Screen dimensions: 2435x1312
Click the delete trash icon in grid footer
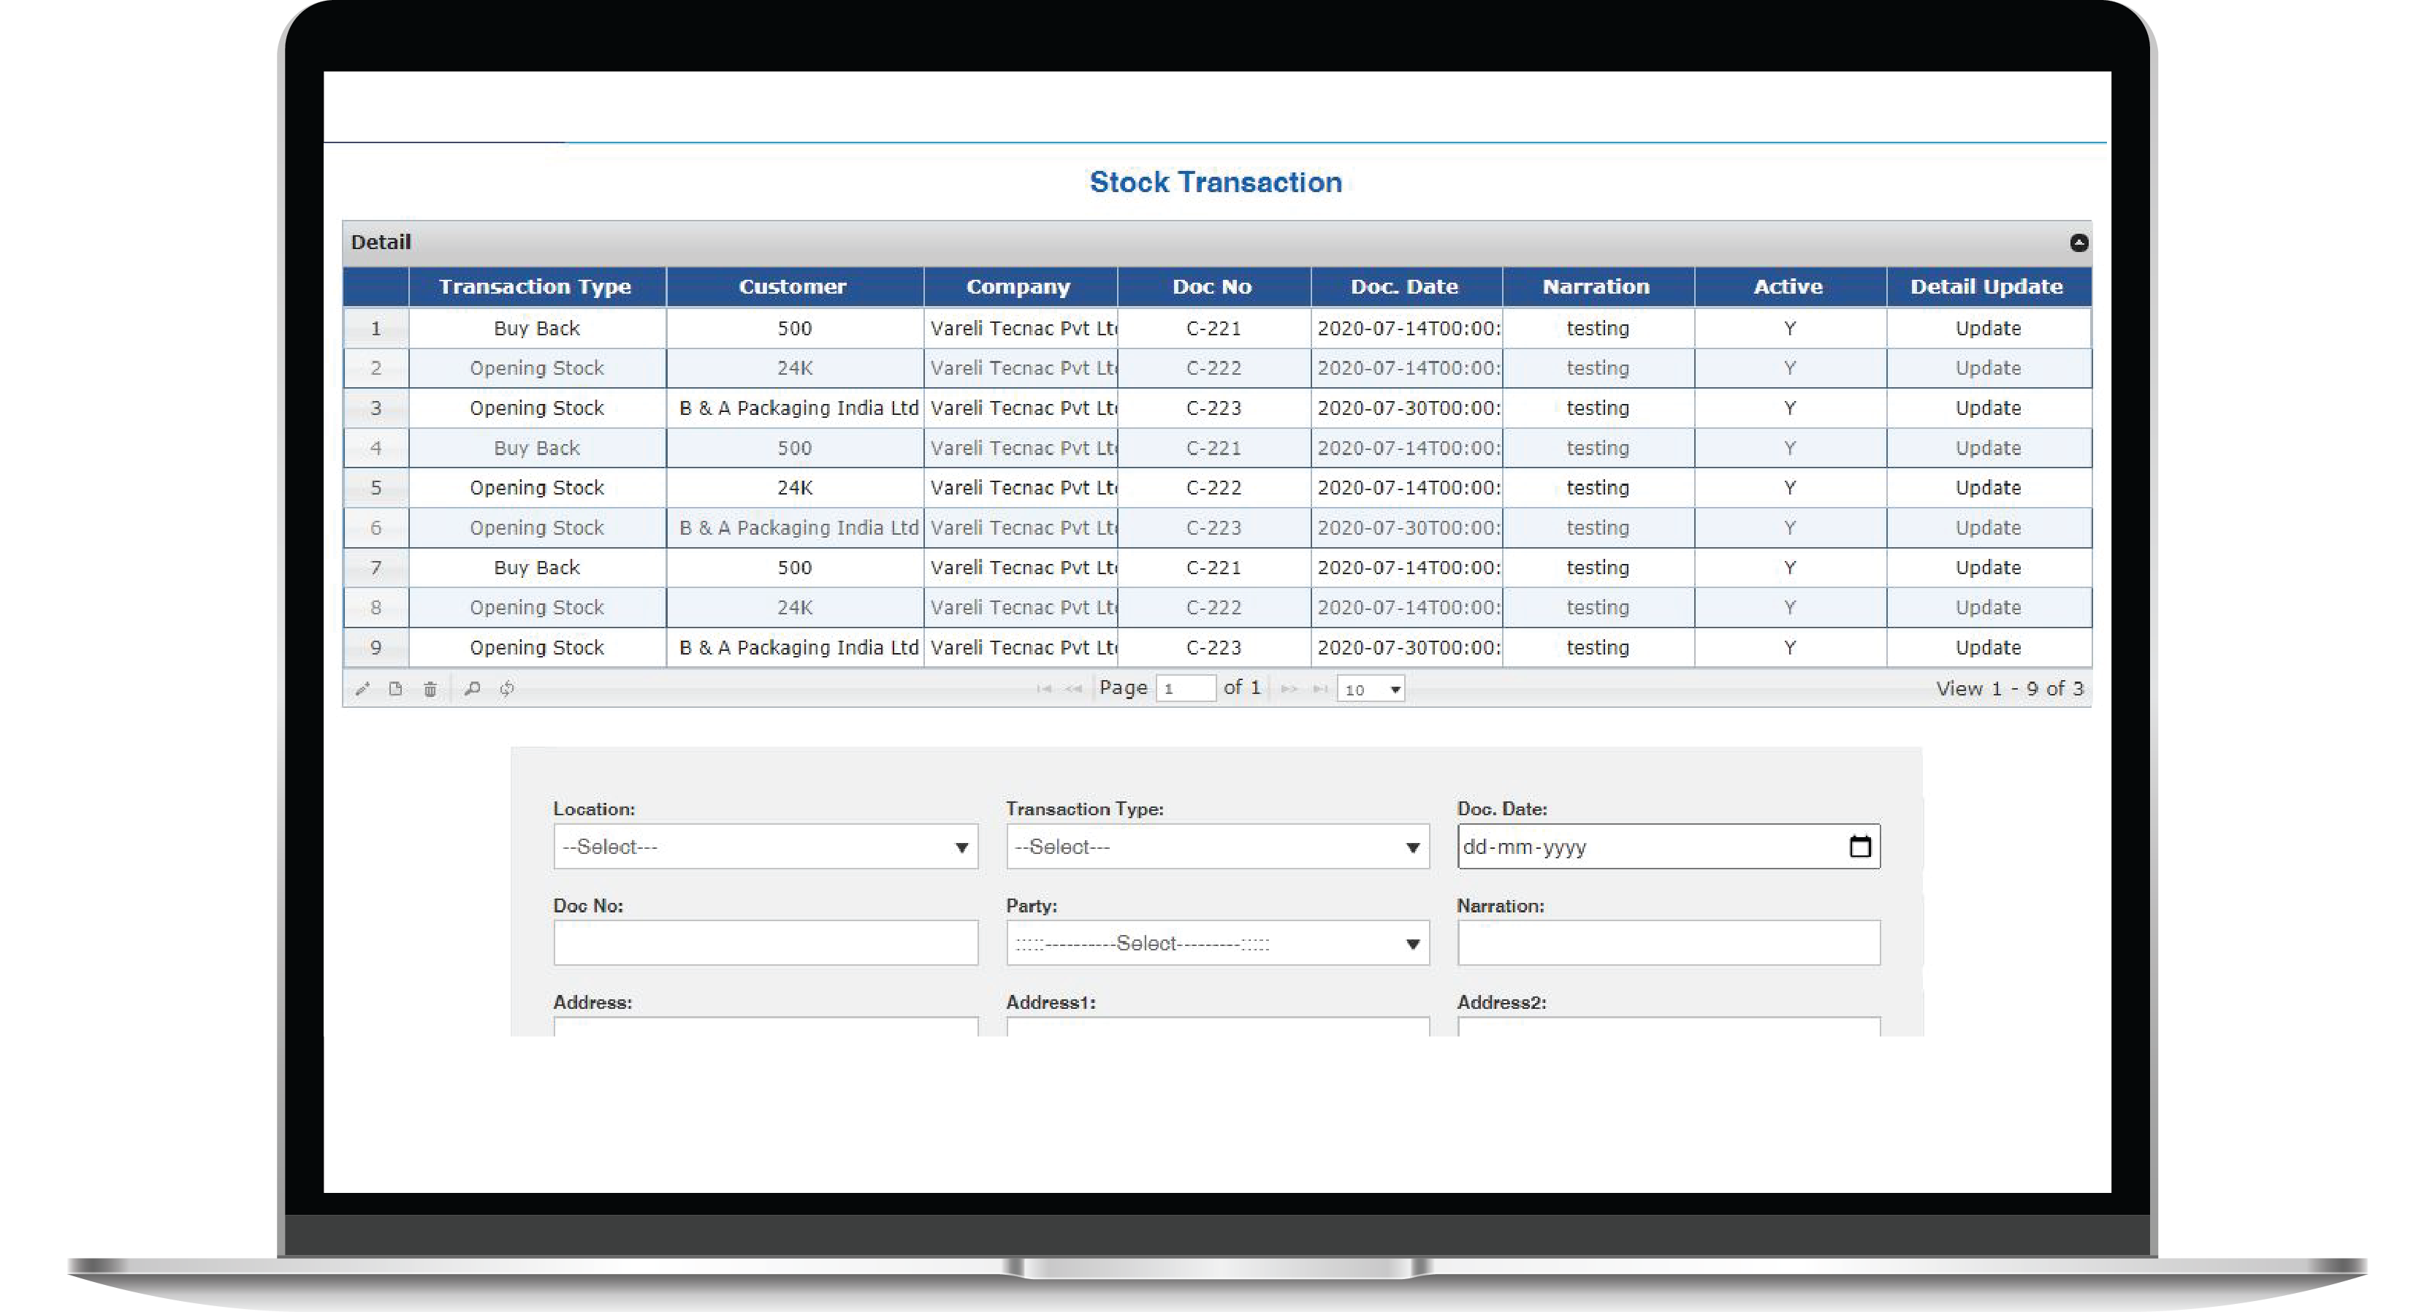[x=430, y=689]
